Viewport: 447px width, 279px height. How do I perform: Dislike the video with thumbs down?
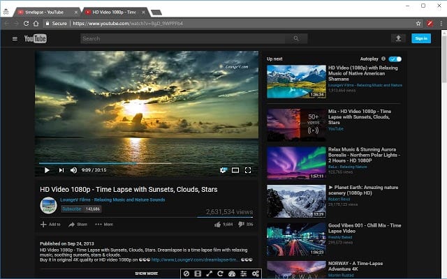(x=241, y=224)
